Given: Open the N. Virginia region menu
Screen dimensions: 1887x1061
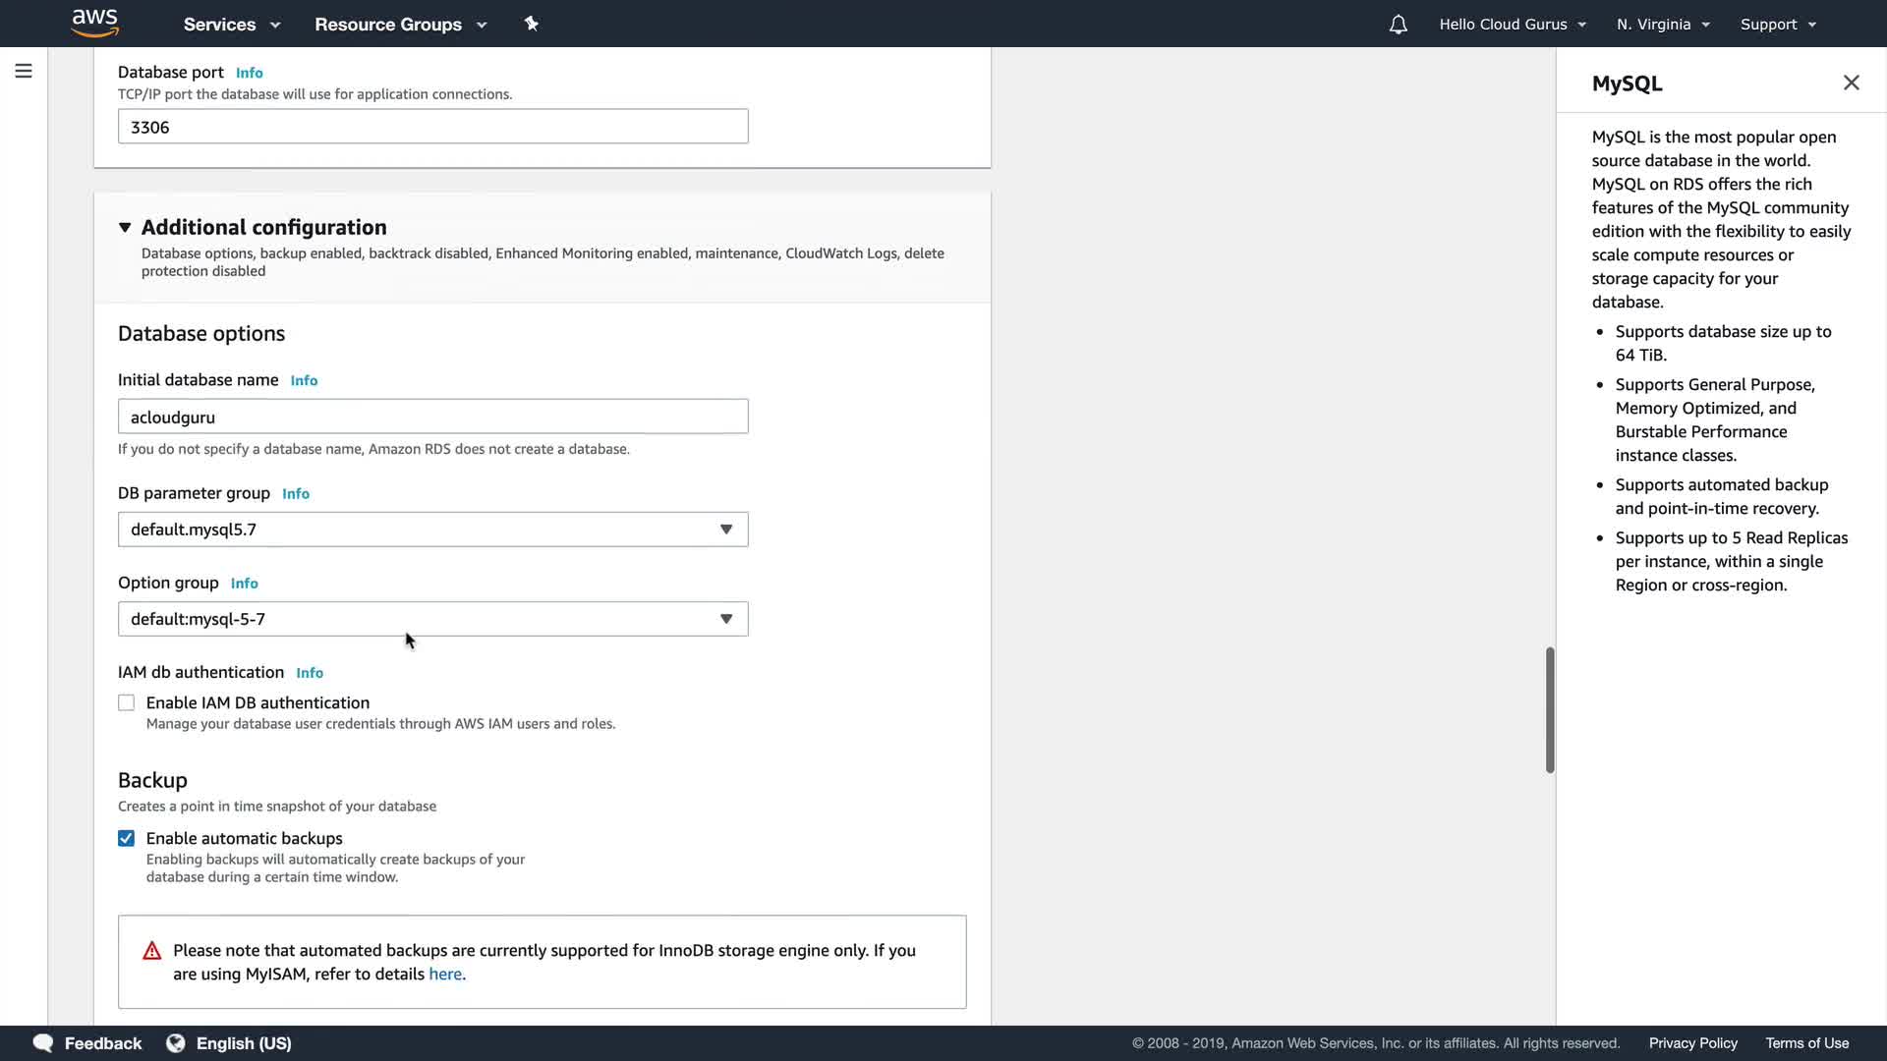Looking at the screenshot, I should [x=1663, y=25].
